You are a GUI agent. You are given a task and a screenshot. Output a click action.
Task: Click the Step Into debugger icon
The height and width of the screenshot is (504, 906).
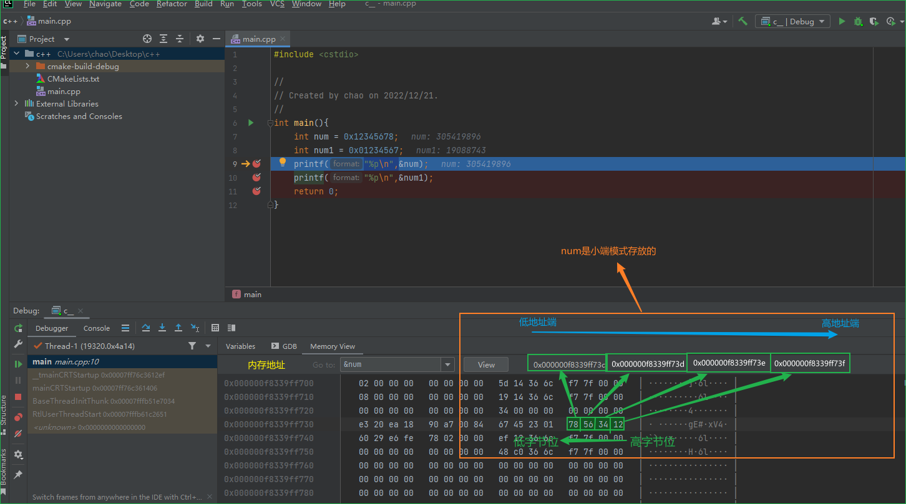(162, 328)
